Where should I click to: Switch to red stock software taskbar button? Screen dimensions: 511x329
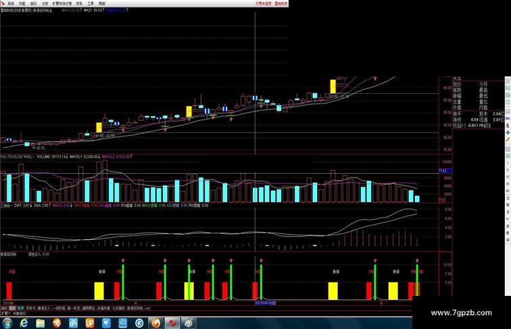172,323
